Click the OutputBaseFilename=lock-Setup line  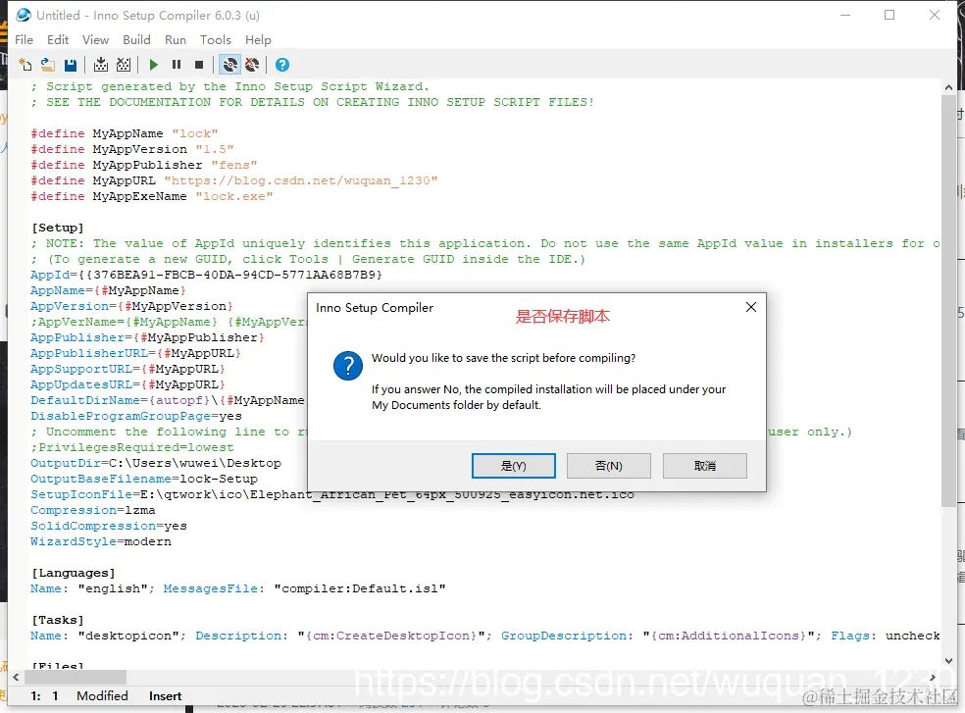144,479
